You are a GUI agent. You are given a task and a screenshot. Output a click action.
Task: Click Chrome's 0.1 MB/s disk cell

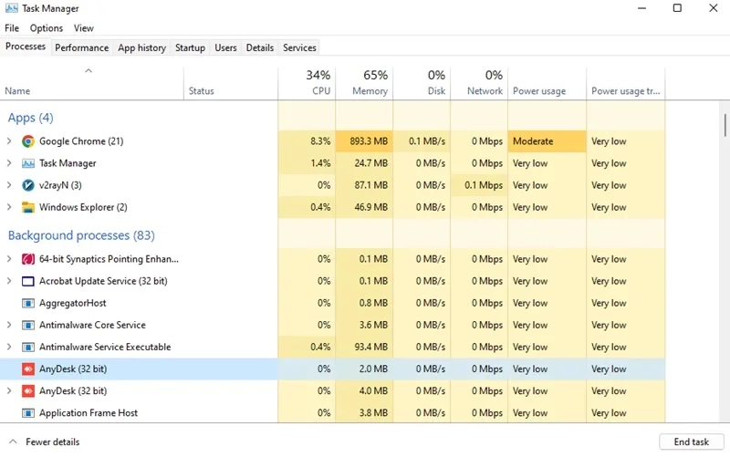(422, 141)
